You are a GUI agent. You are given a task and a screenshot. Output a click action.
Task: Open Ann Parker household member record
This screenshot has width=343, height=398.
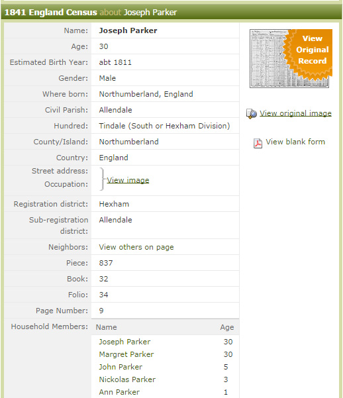pyautogui.click(x=119, y=392)
